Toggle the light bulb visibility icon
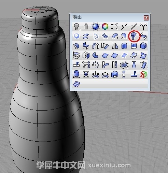 pos(76,27)
